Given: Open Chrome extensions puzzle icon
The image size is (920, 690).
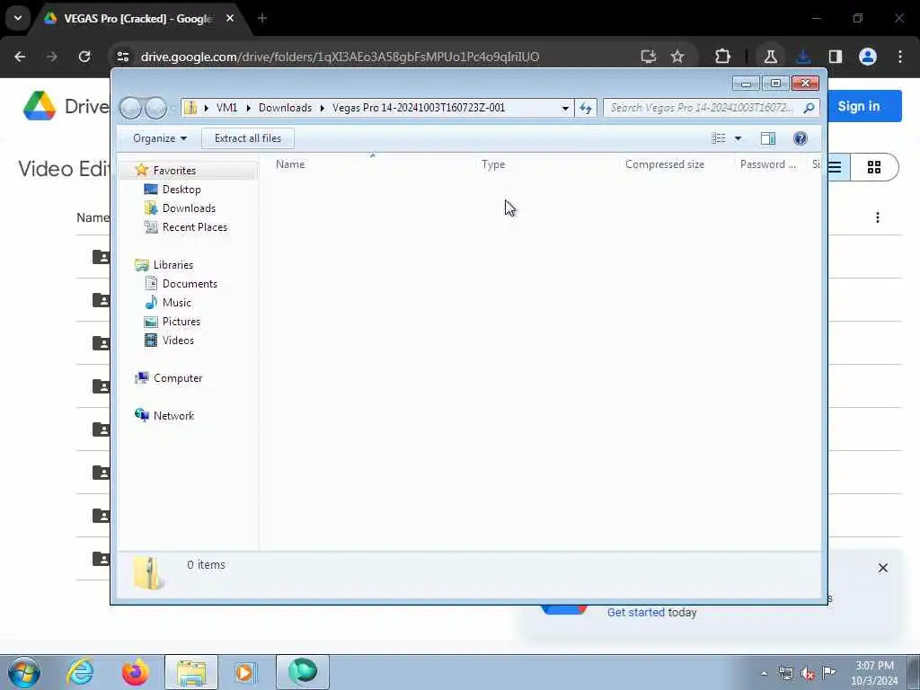Looking at the screenshot, I should 722,57.
